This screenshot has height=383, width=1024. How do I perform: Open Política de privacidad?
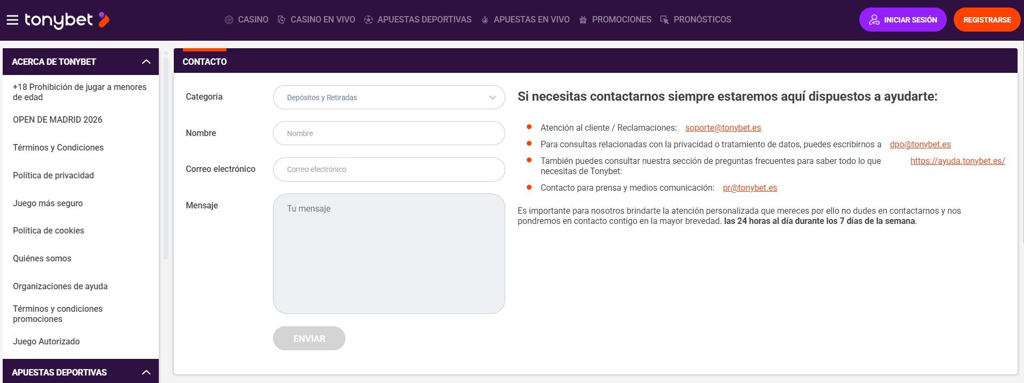point(53,175)
